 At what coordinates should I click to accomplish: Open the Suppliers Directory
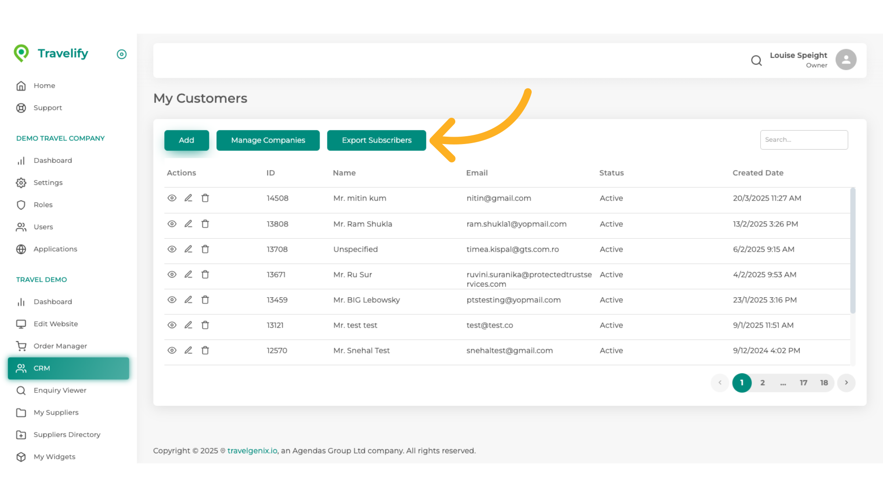tap(67, 434)
